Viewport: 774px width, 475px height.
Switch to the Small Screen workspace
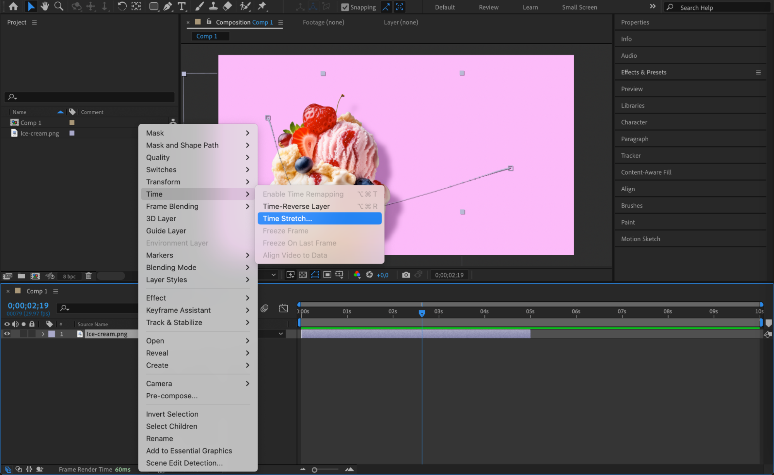click(579, 7)
